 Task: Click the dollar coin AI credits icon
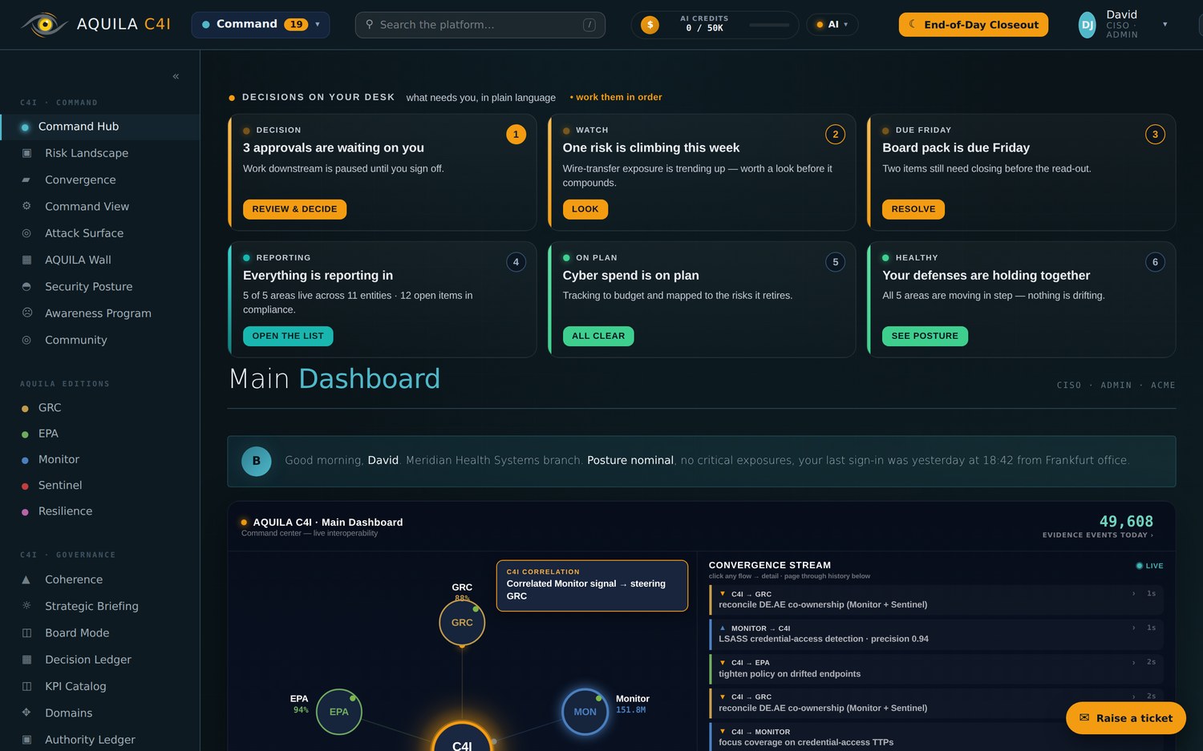click(650, 25)
